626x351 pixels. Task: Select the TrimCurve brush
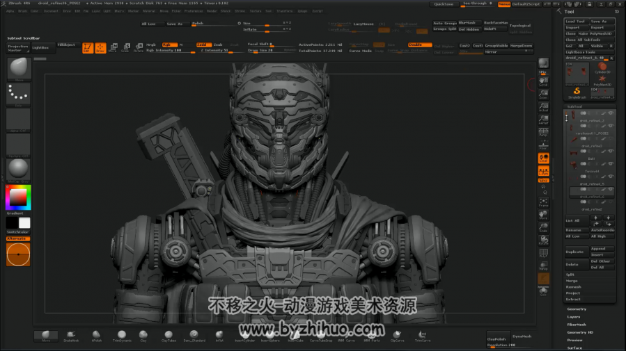coord(423,336)
